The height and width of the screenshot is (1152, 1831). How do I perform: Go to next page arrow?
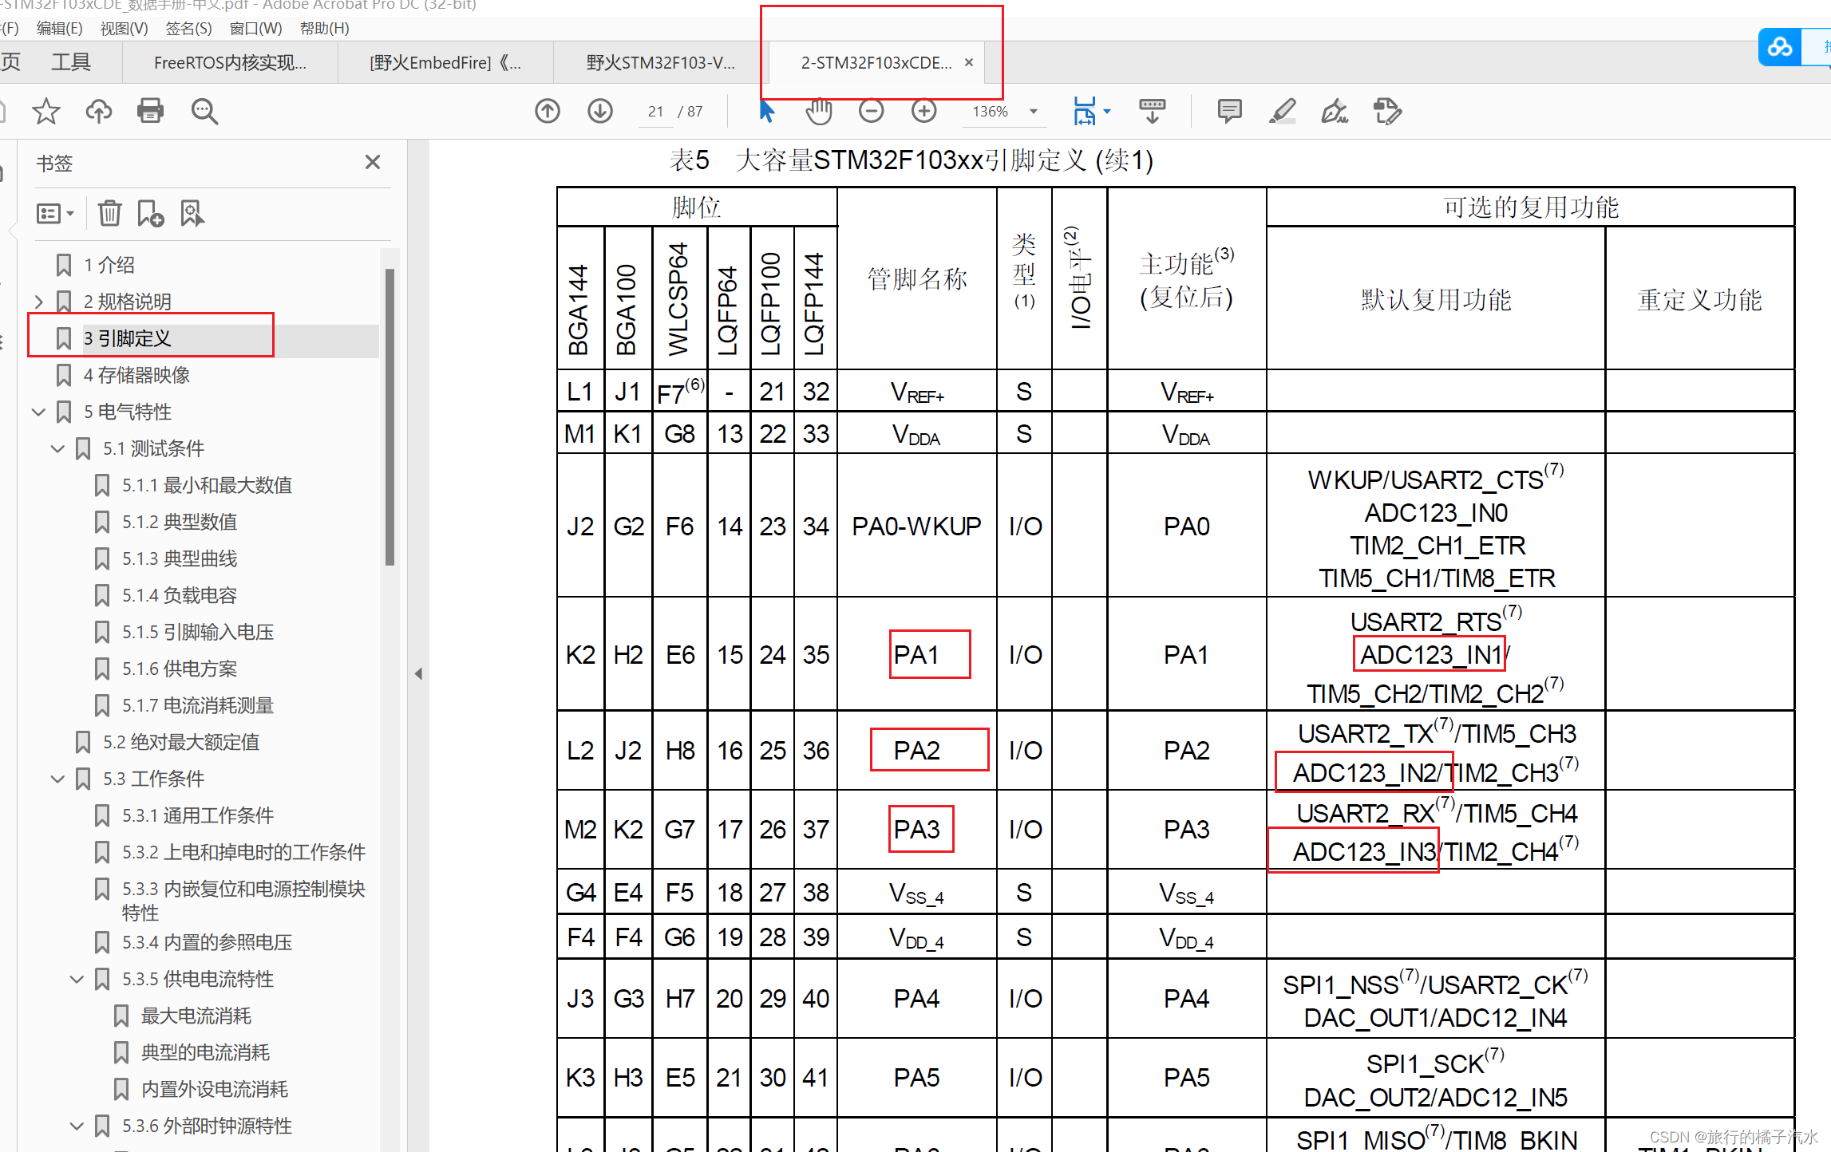point(600,111)
